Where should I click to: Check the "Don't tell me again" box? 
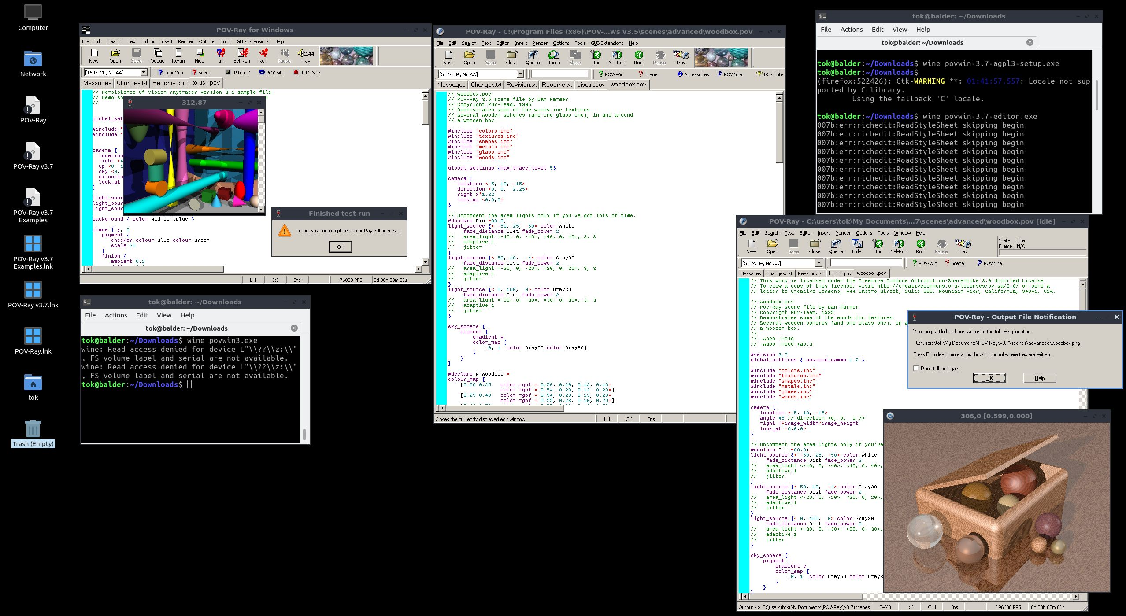click(916, 369)
